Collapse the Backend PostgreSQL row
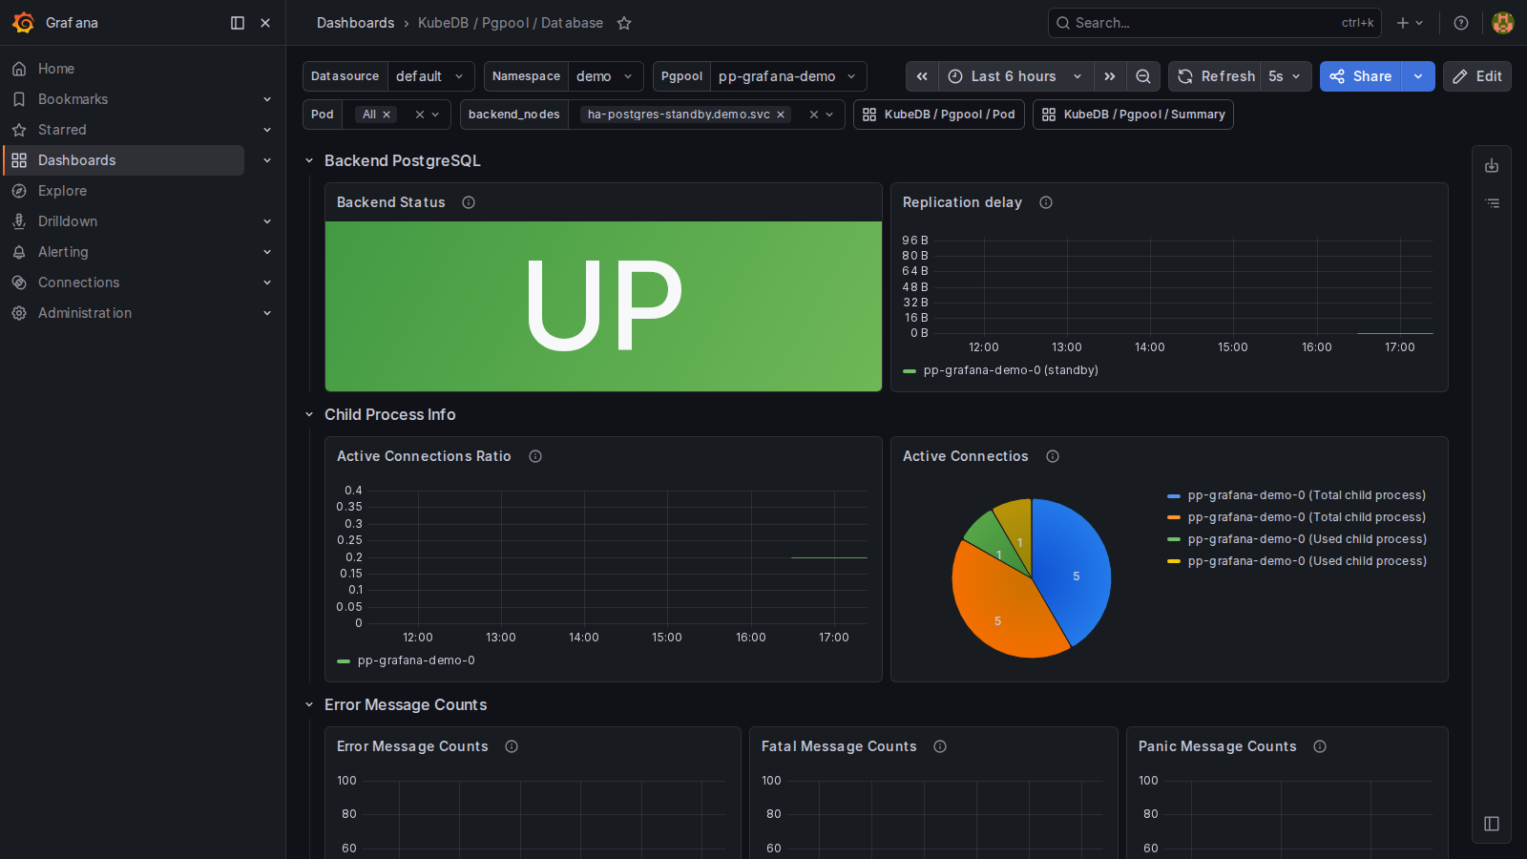 coord(309,160)
